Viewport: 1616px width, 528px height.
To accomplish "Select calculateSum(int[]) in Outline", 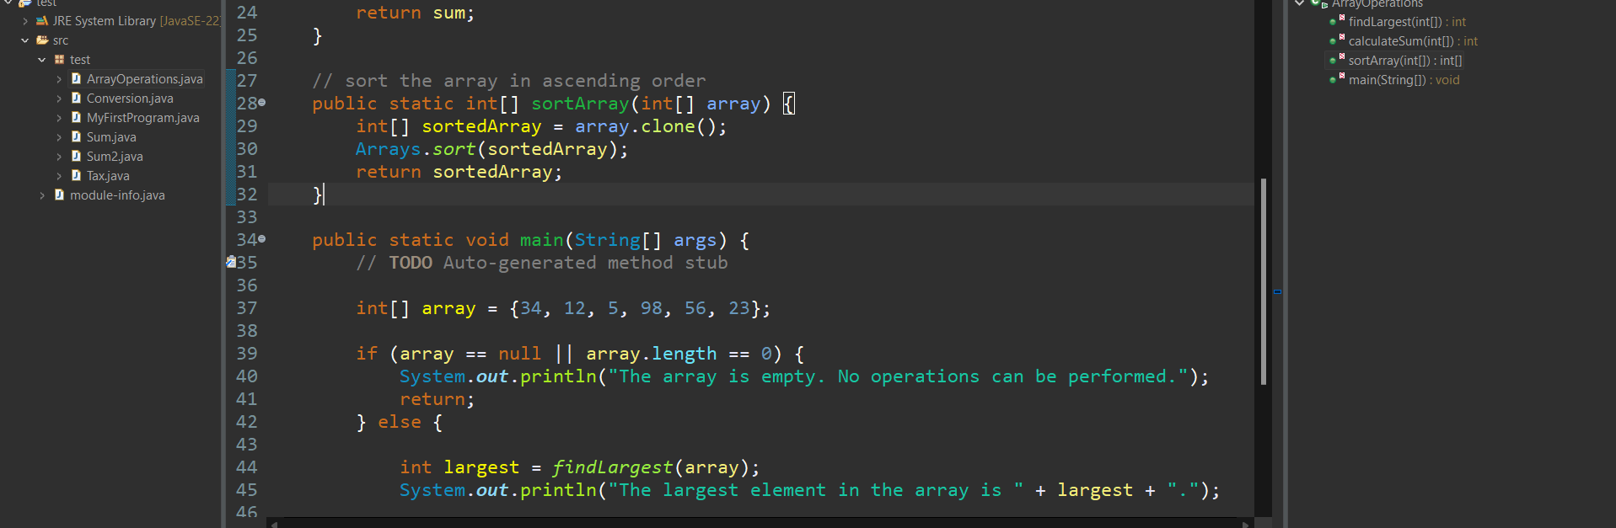I will (x=1413, y=41).
